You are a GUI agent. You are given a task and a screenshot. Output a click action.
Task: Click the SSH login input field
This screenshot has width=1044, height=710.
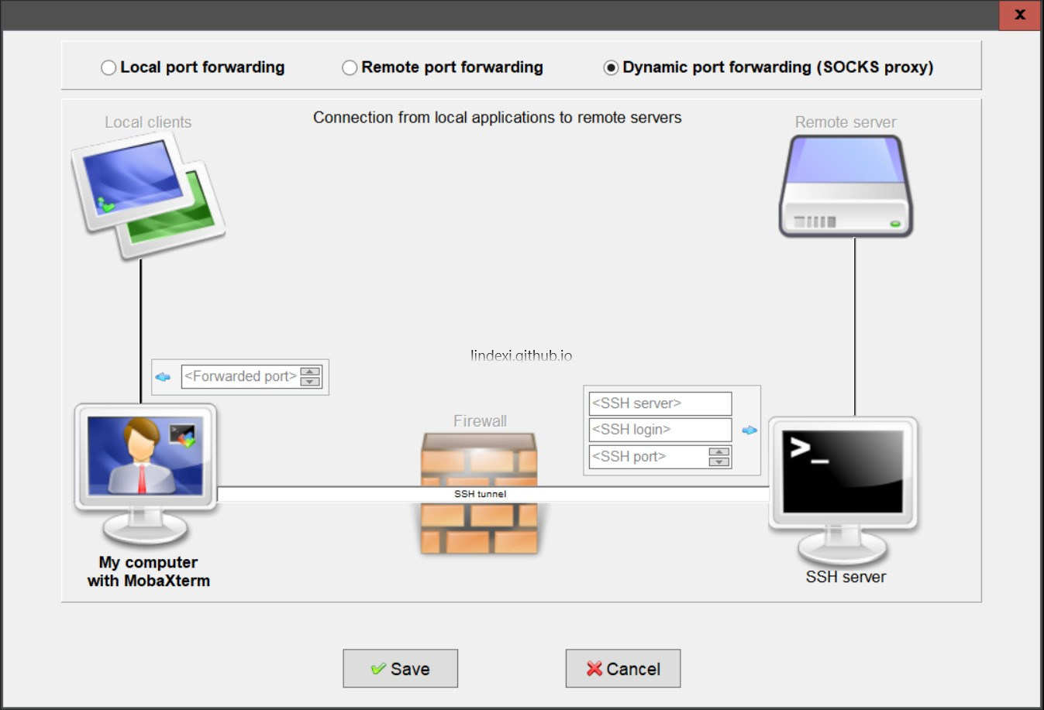[660, 430]
